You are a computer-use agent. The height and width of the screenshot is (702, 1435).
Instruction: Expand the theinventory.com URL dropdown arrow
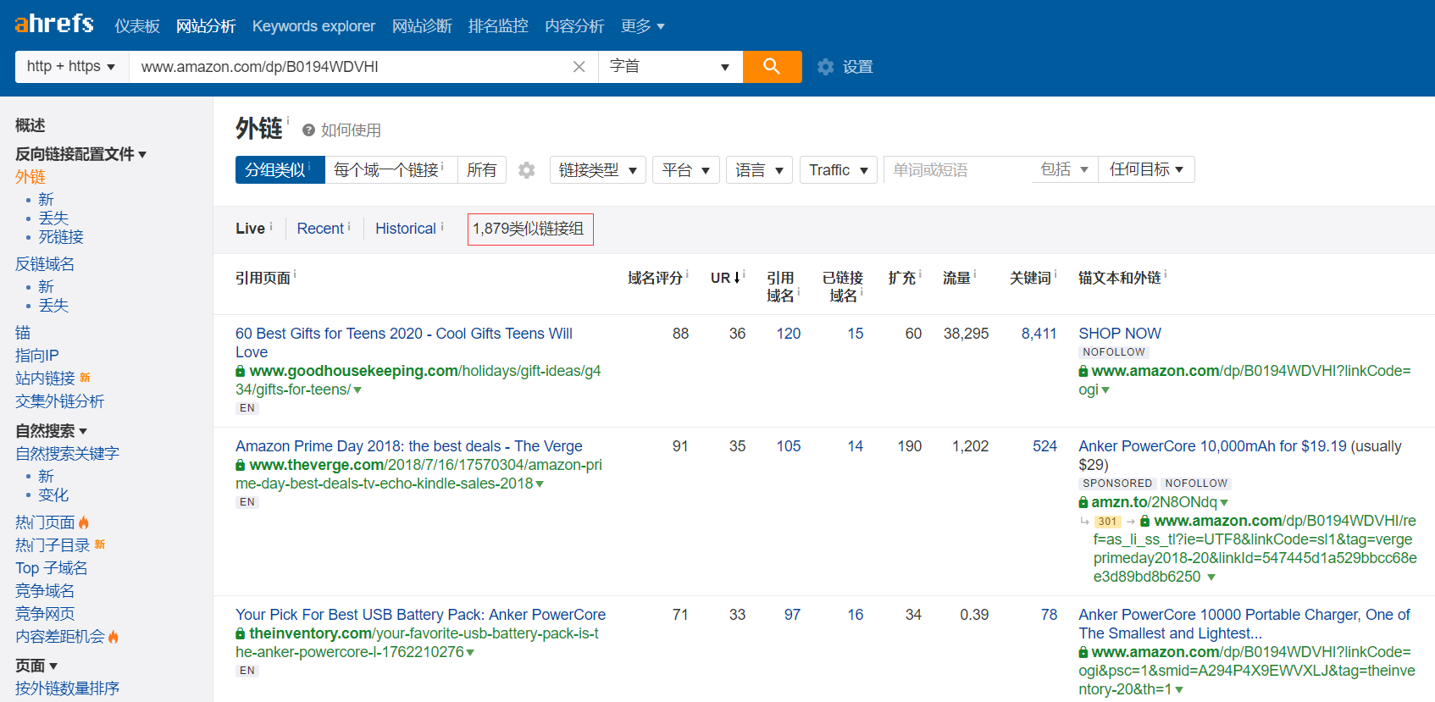pyautogui.click(x=470, y=653)
